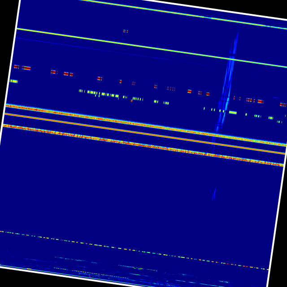This screenshot has height=287, width=287.
Task: Click the topmost thin green line
Action: (179, 13)
